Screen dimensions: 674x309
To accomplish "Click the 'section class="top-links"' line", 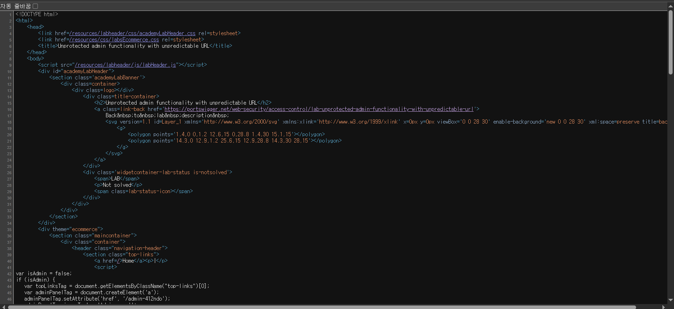I will pos(121,255).
